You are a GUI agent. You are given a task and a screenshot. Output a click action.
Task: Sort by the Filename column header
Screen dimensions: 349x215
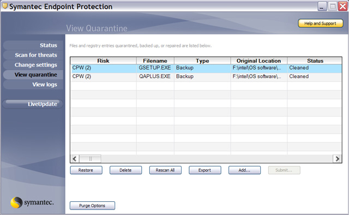pos(155,61)
